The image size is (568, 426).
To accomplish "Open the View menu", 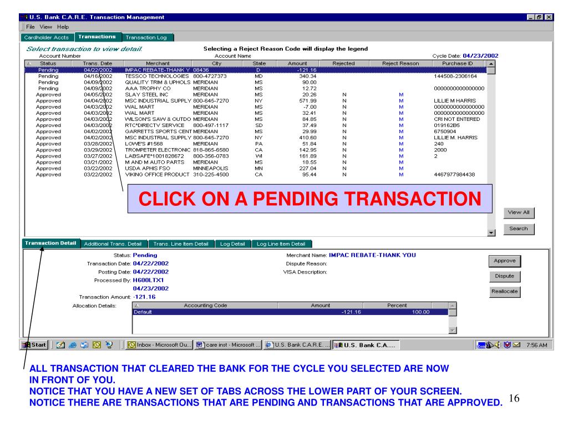I will (45, 27).
